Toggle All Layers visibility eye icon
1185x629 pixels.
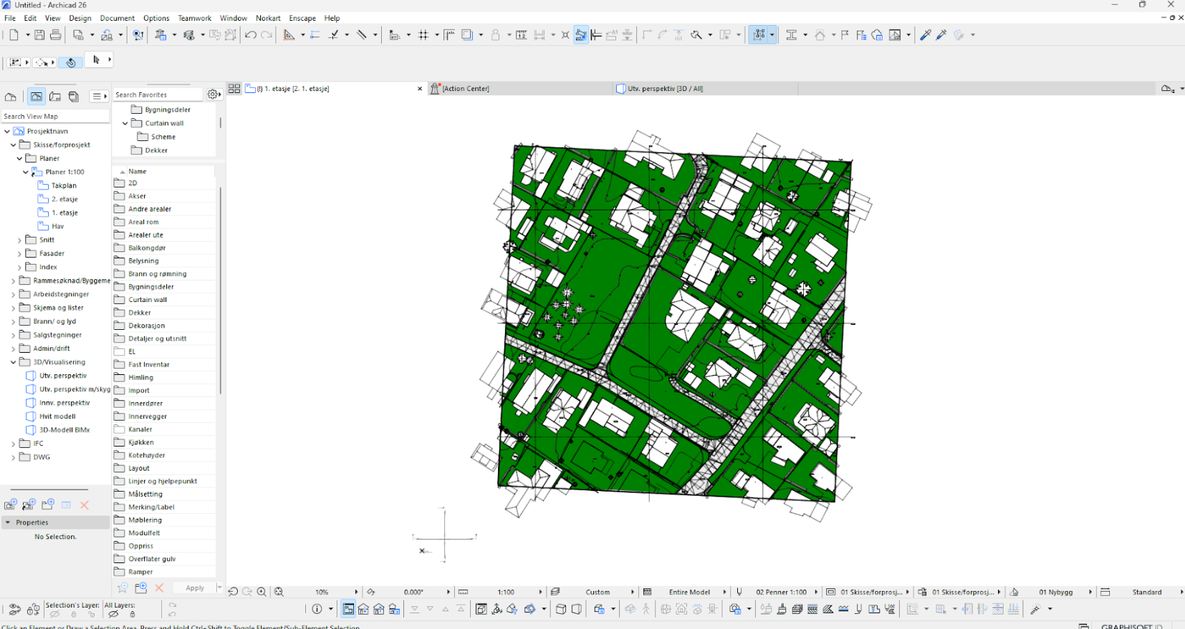pos(113,614)
